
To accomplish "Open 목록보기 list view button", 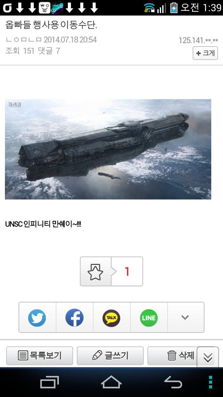I will click(x=40, y=356).
